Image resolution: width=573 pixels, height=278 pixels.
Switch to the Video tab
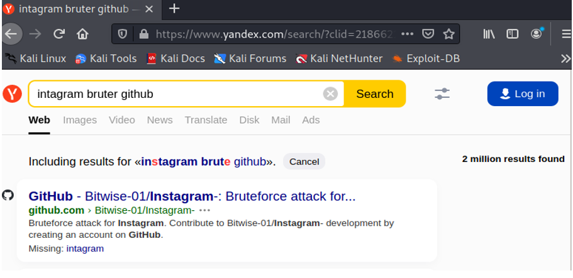click(121, 120)
